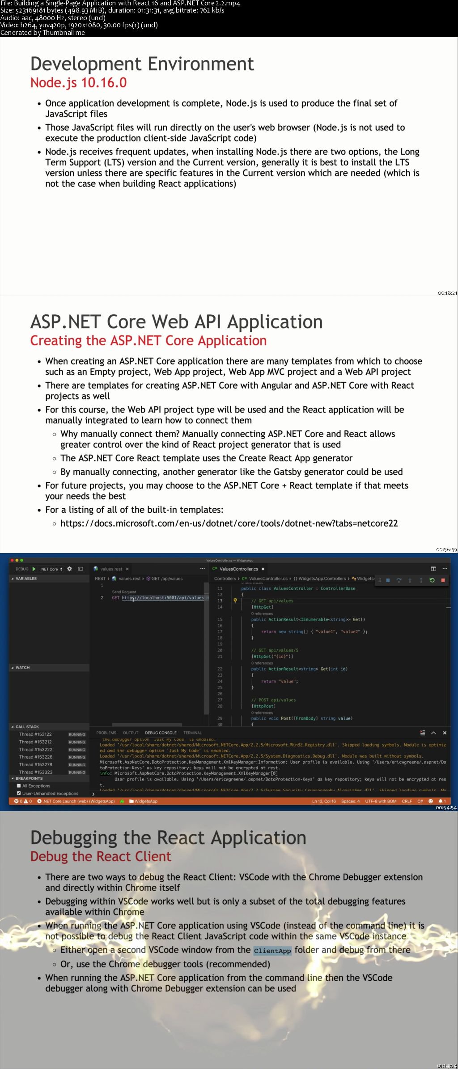Click the REST breadcrumb
The width and height of the screenshot is (458, 1069).
pos(100,579)
